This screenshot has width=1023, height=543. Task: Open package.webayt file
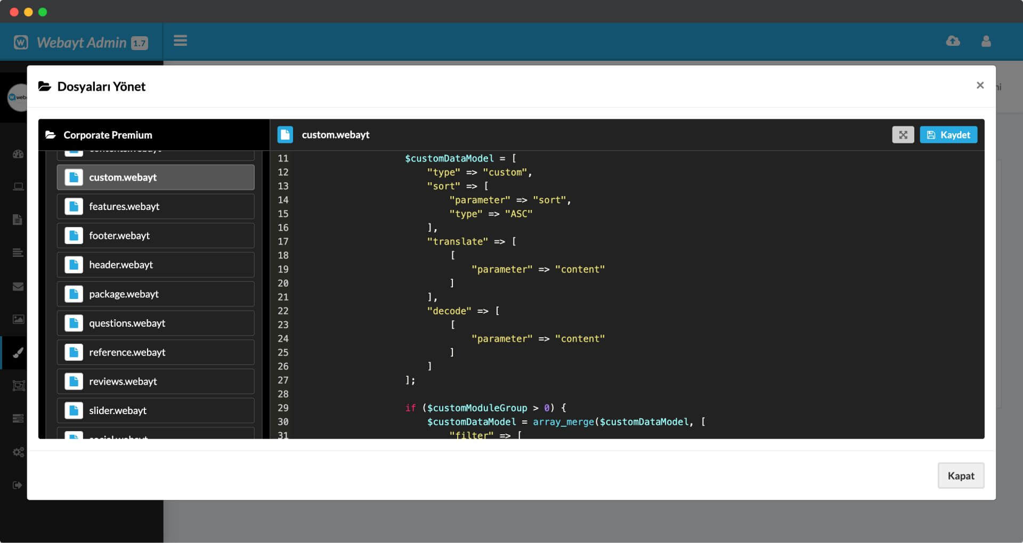pyautogui.click(x=155, y=294)
